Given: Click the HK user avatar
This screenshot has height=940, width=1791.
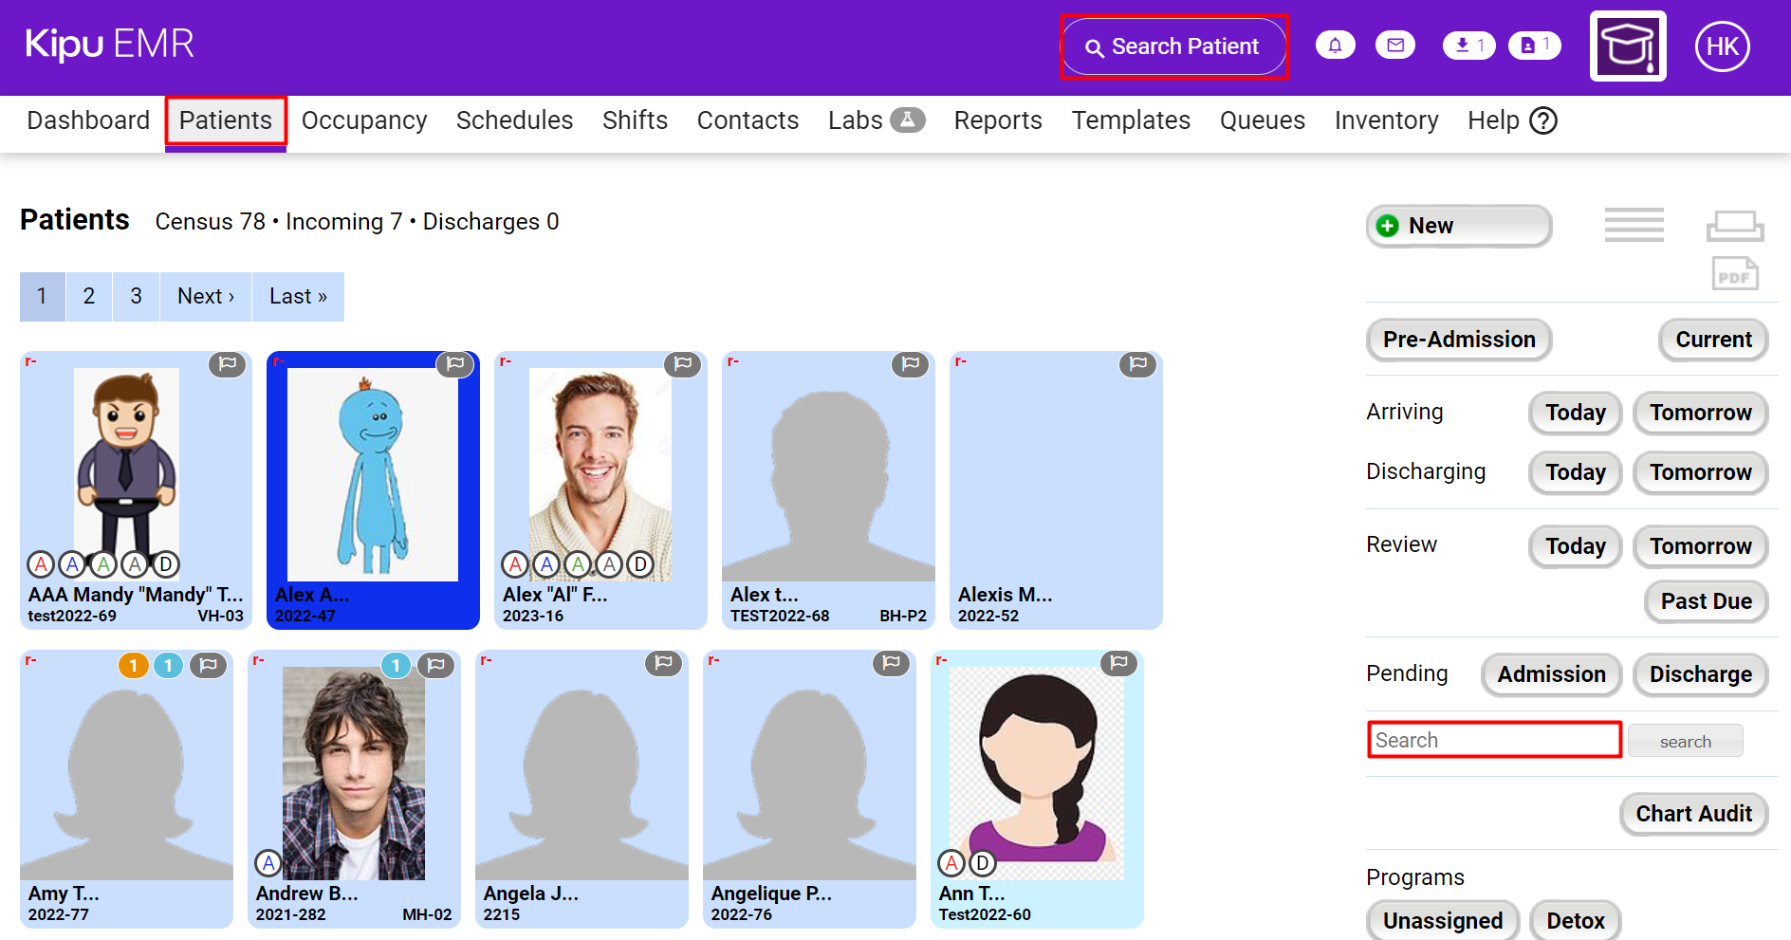Looking at the screenshot, I should click(x=1722, y=46).
